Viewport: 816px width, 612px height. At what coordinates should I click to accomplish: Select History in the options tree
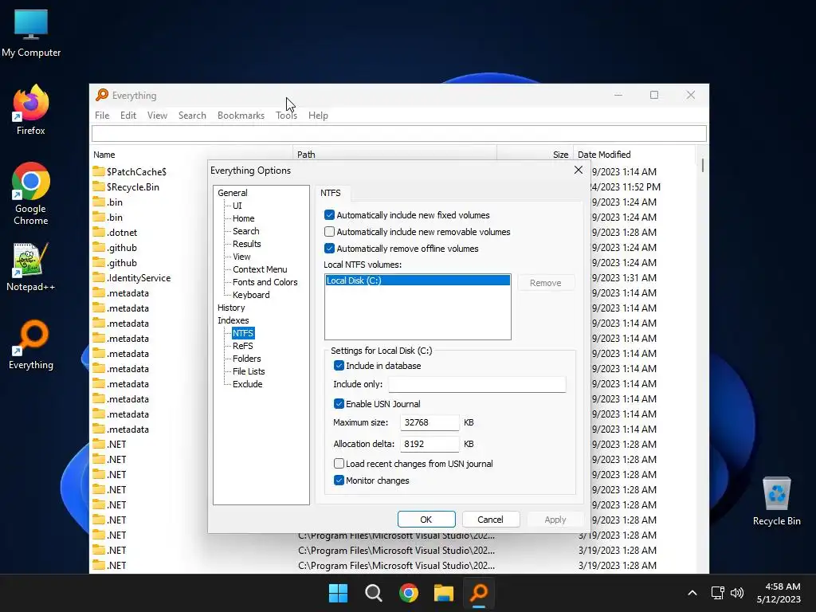point(231,308)
